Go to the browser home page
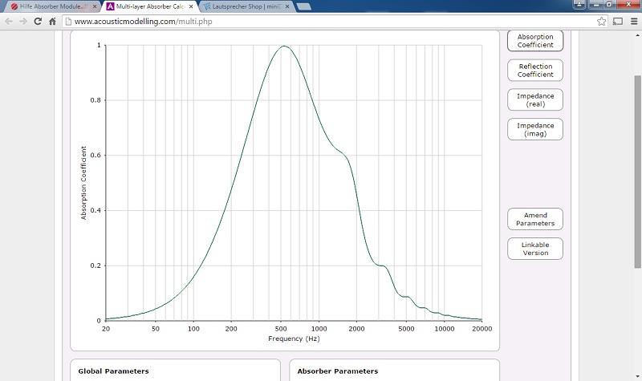642x381 pixels. point(52,22)
